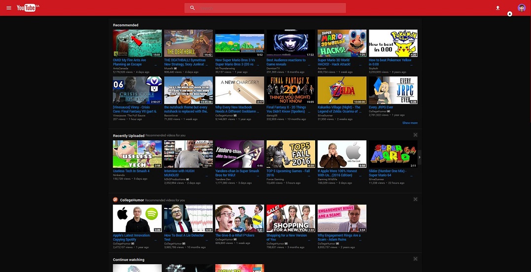Open the TOP5 FALL 2016 thumbnail

coord(290,154)
